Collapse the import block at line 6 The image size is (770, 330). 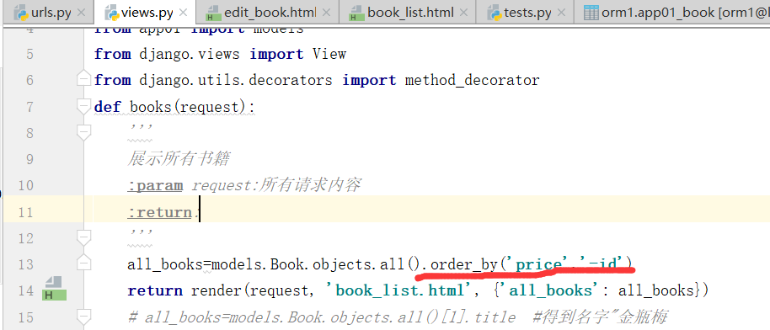click(84, 79)
